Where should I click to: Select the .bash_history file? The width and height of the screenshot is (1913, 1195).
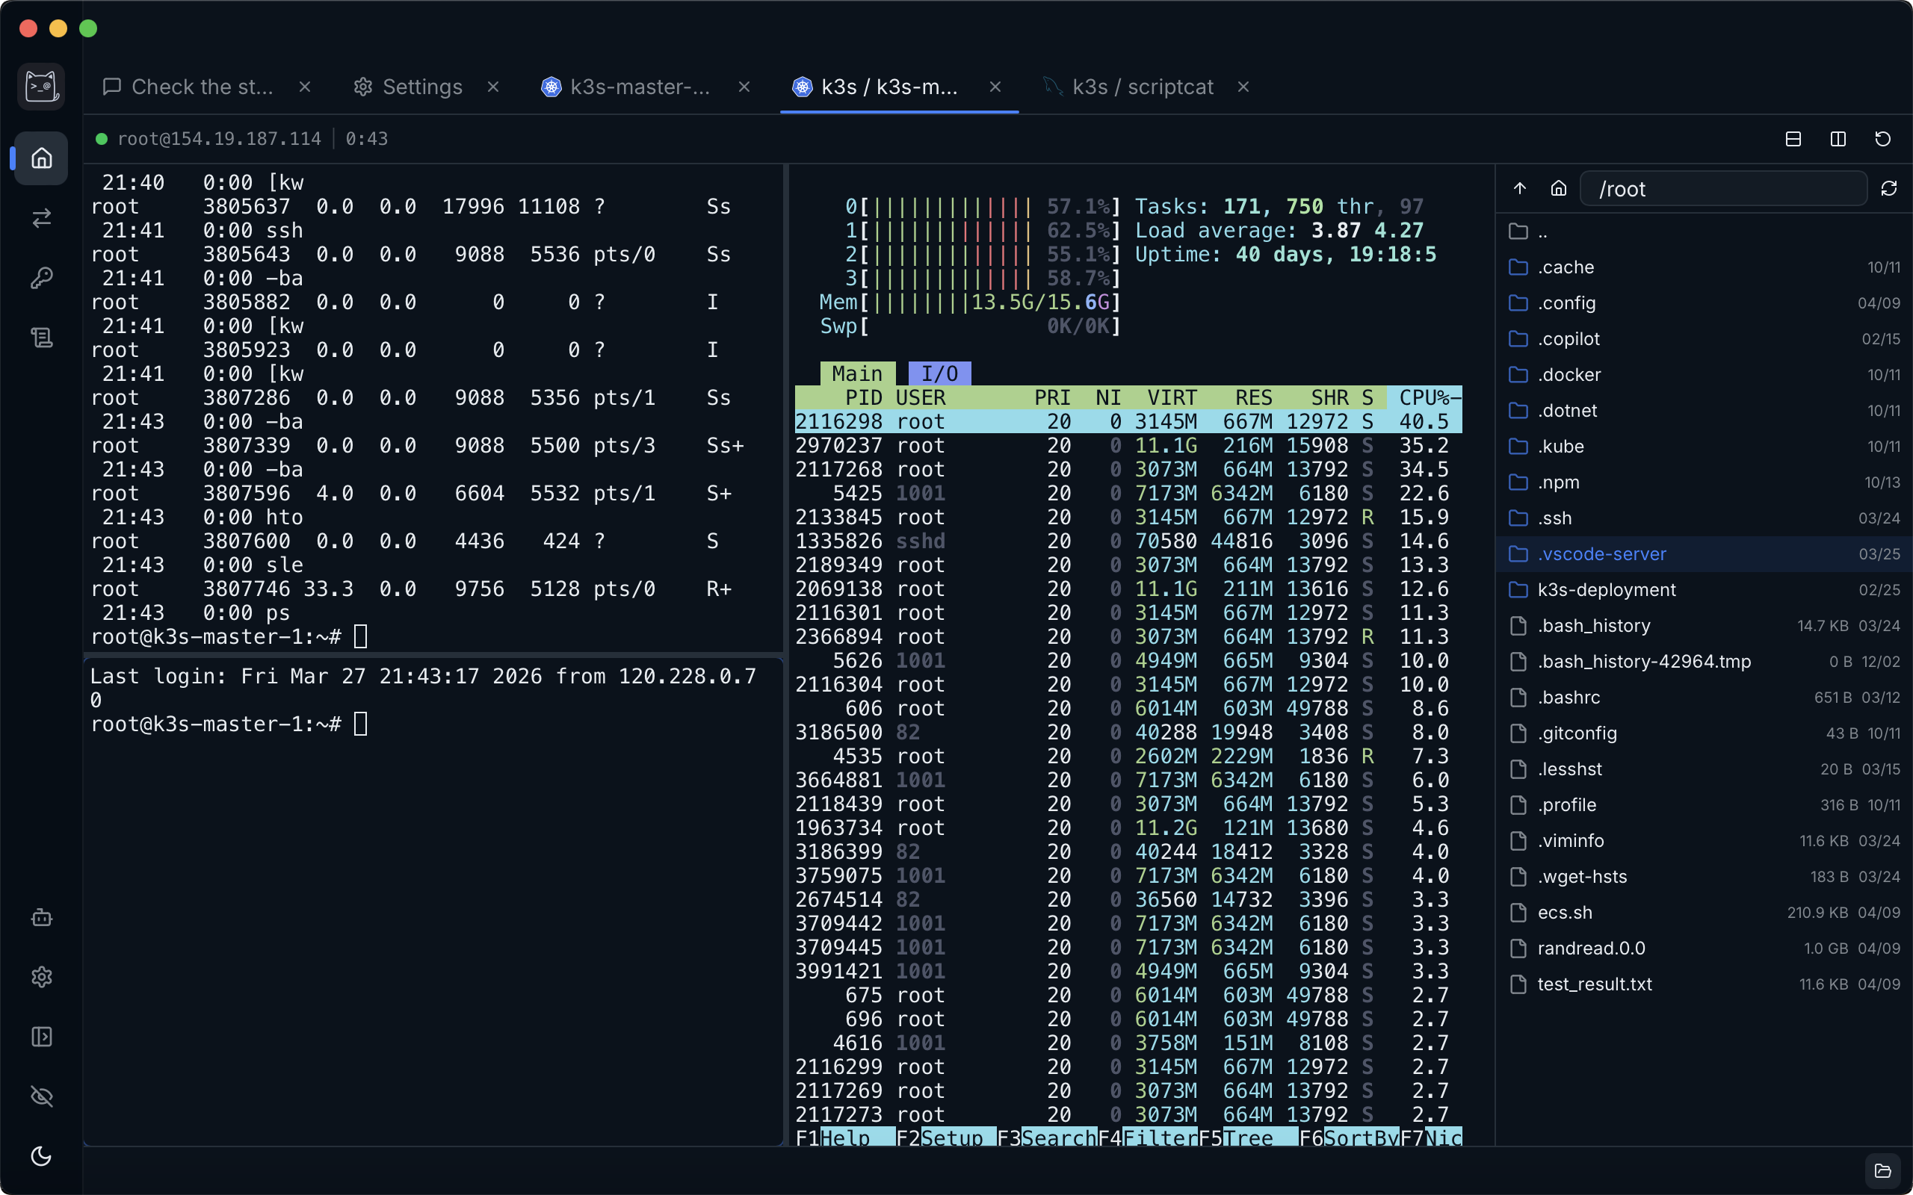1704,626
